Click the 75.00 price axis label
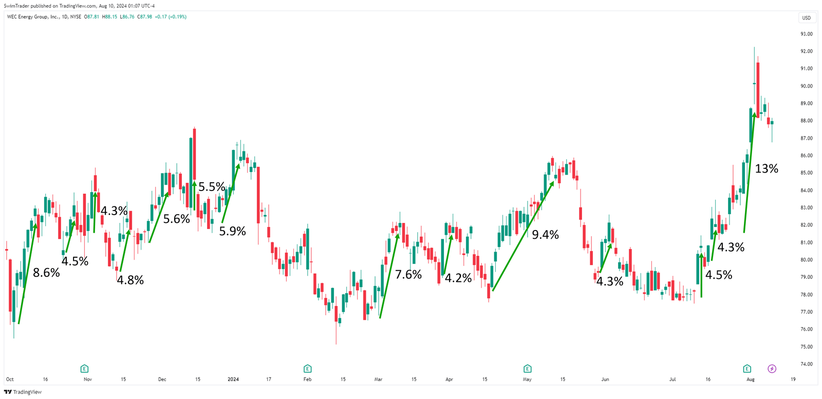 point(807,347)
